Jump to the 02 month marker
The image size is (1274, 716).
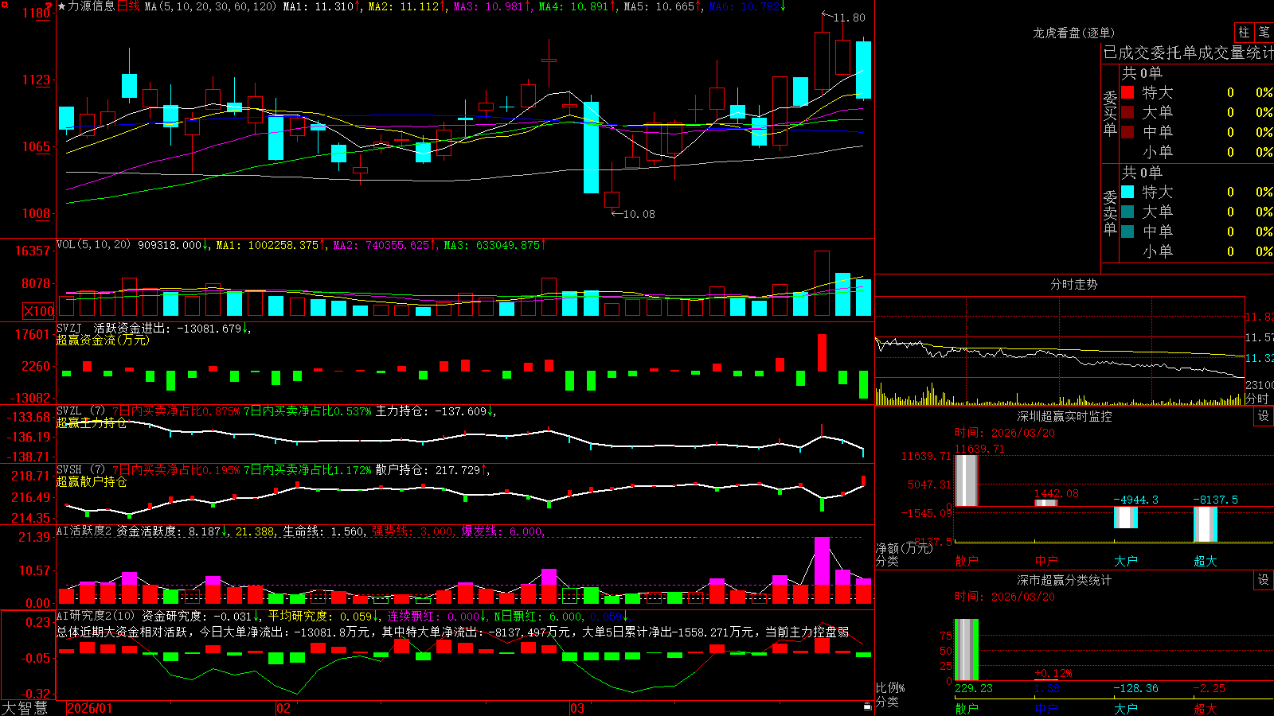[x=283, y=708]
